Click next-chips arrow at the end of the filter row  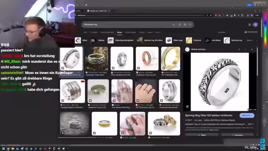coord(256,41)
